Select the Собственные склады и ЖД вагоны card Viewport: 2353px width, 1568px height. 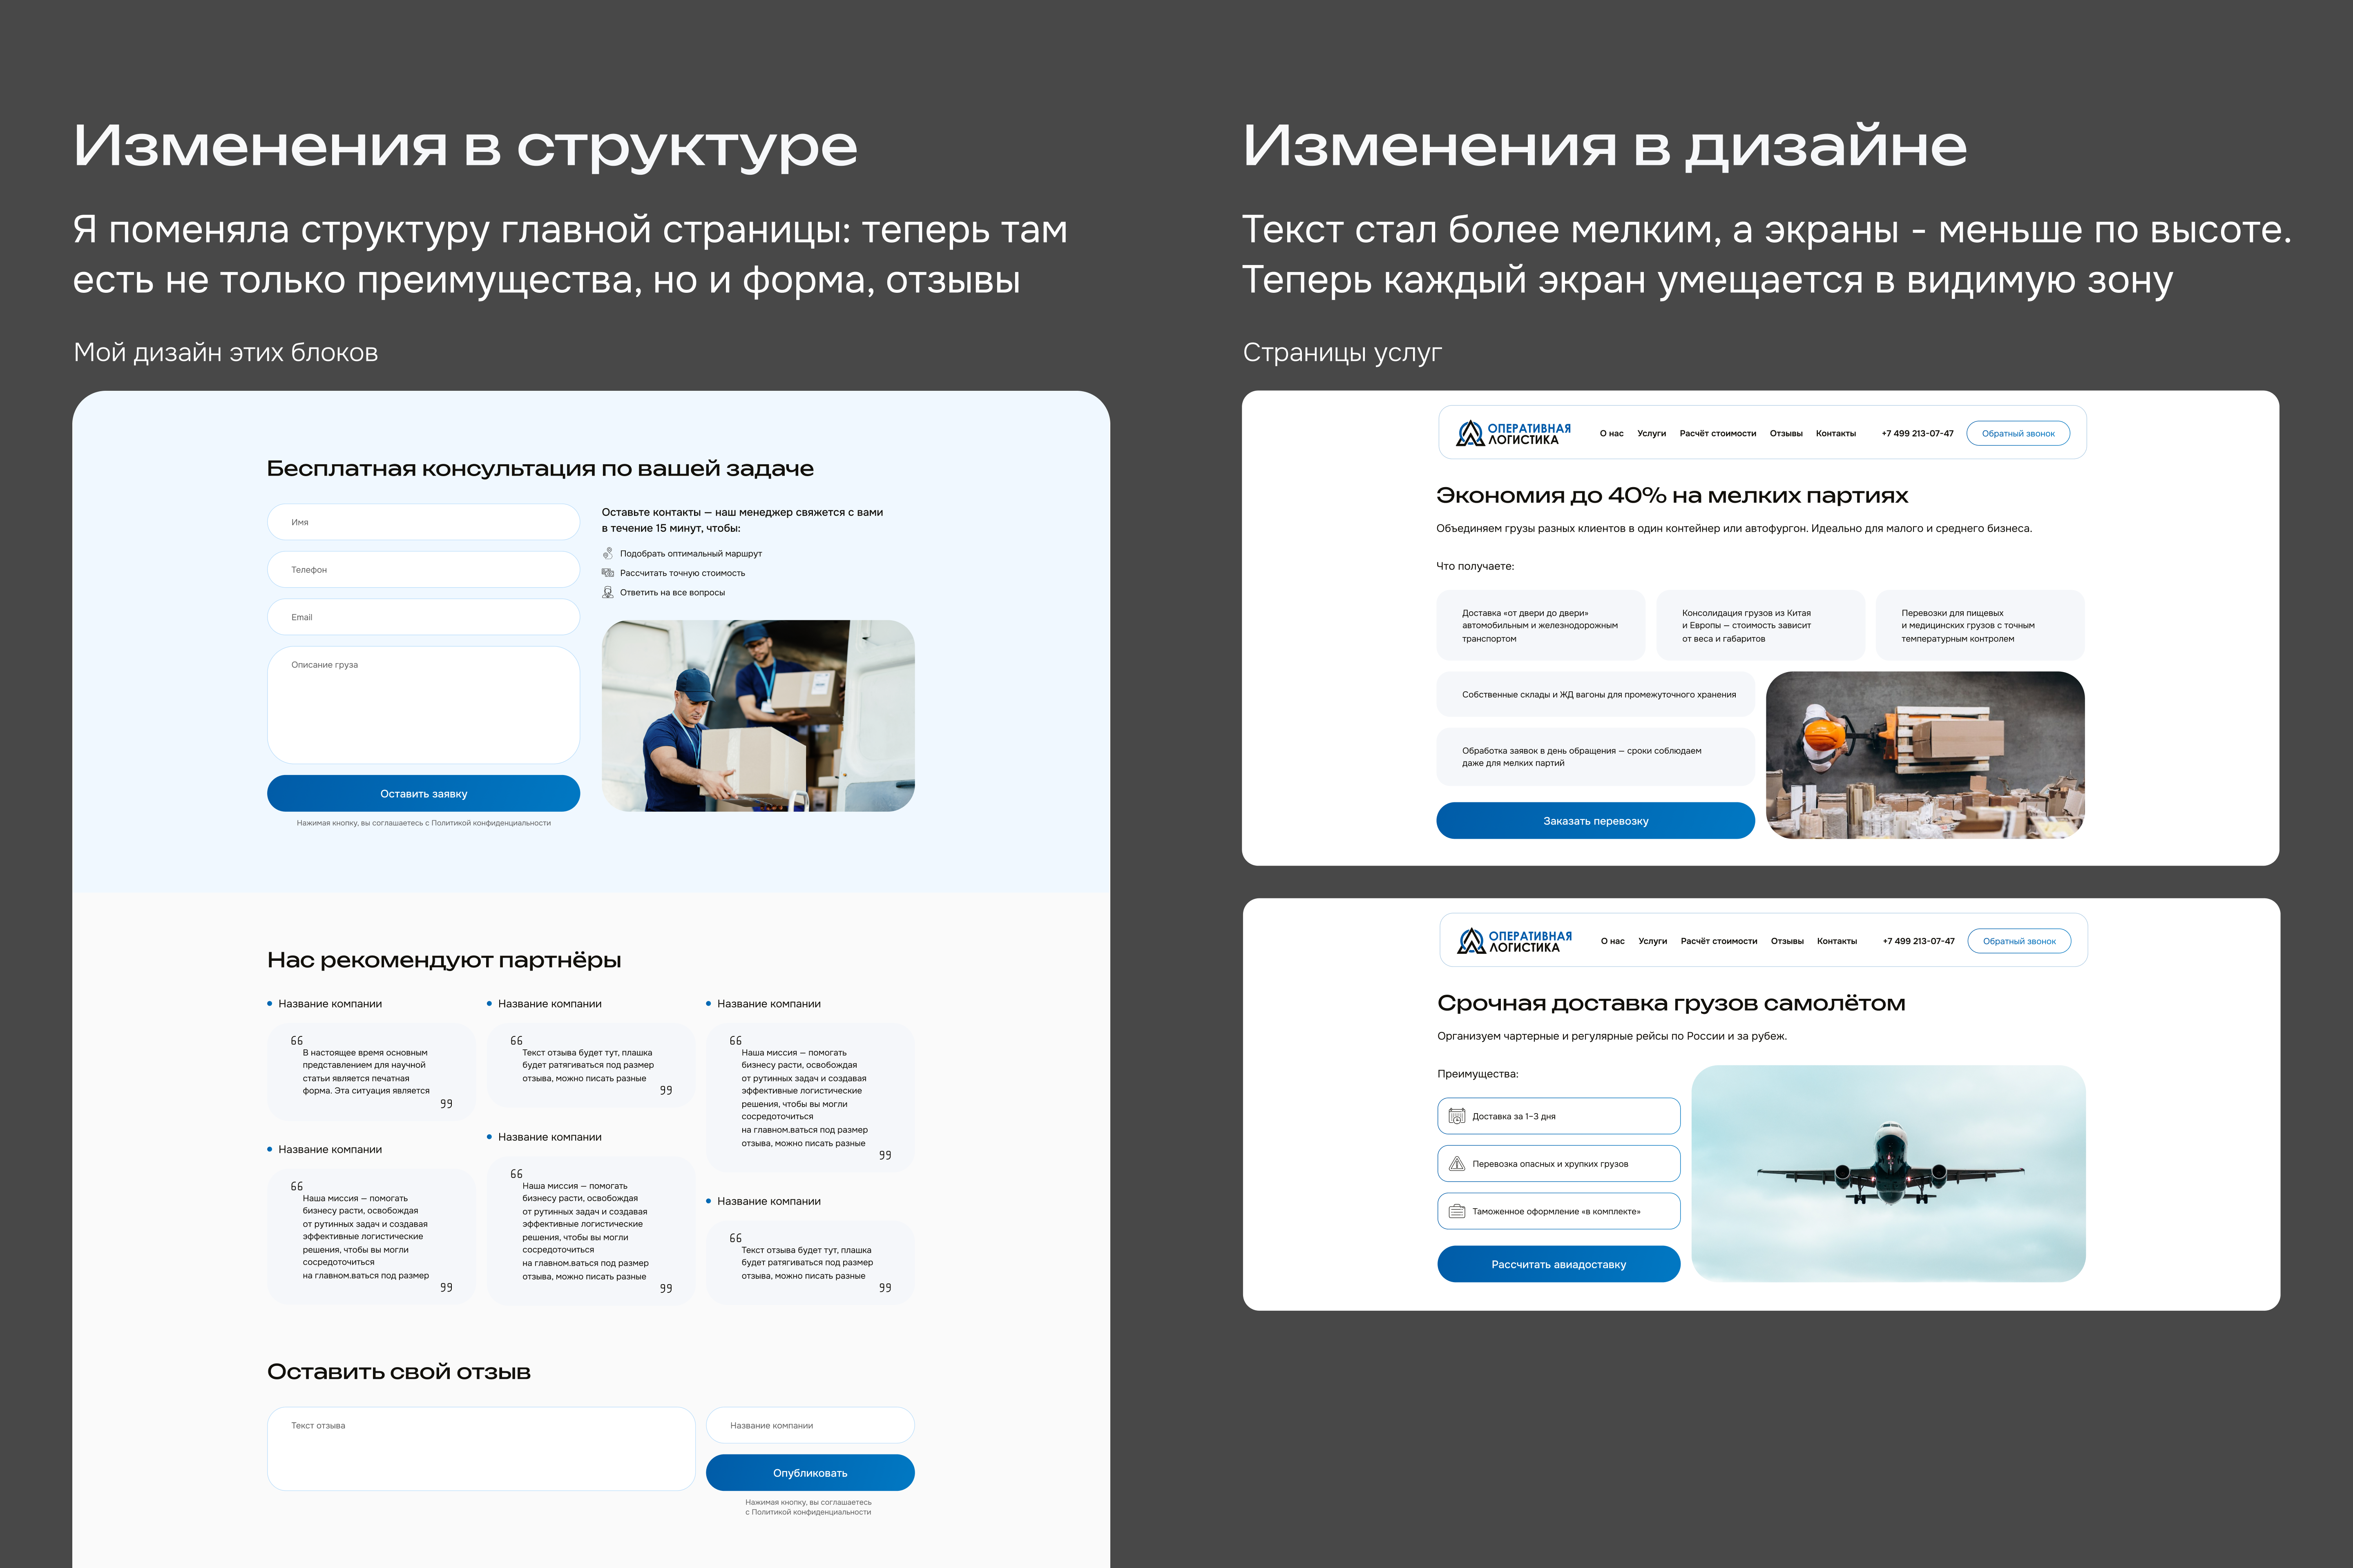click(x=1596, y=694)
